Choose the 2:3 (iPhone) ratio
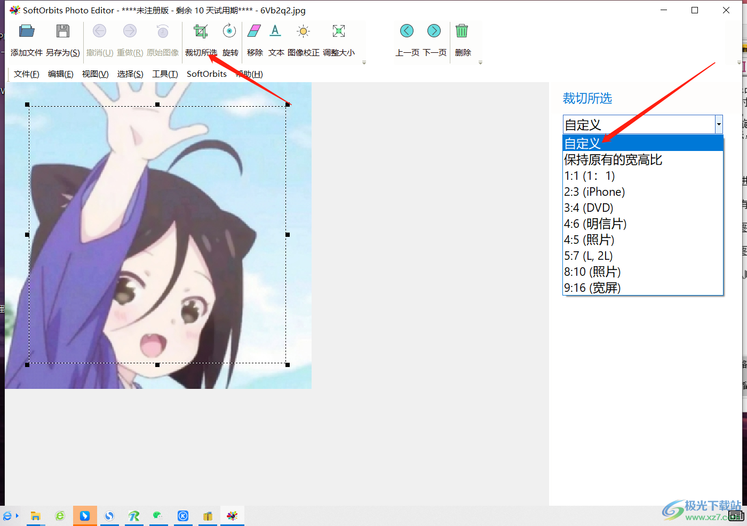Image resolution: width=747 pixels, height=526 pixels. pyautogui.click(x=643, y=192)
